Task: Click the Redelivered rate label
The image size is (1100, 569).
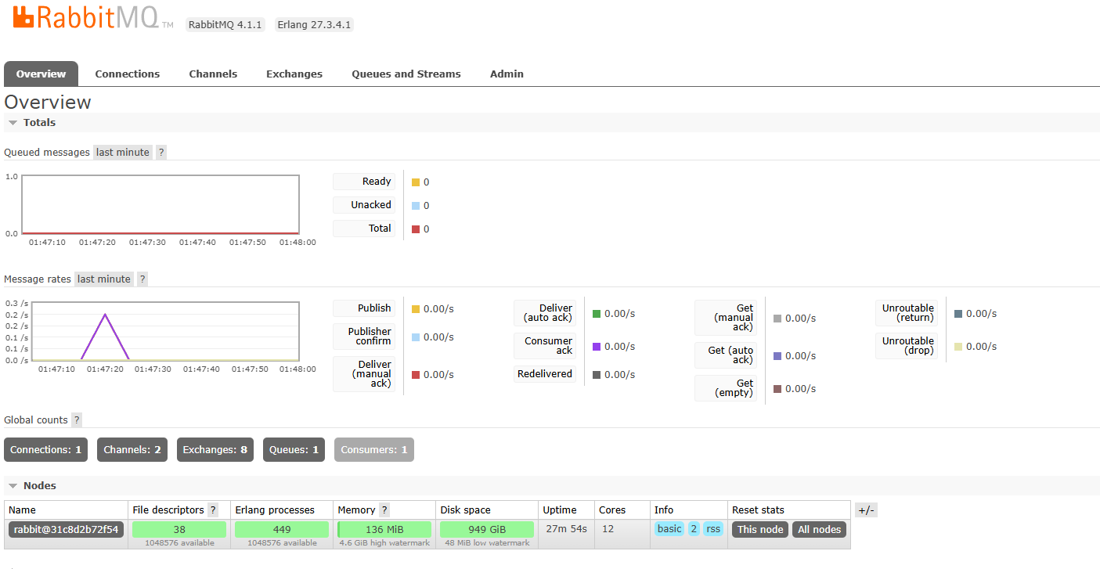Action: 545,374
